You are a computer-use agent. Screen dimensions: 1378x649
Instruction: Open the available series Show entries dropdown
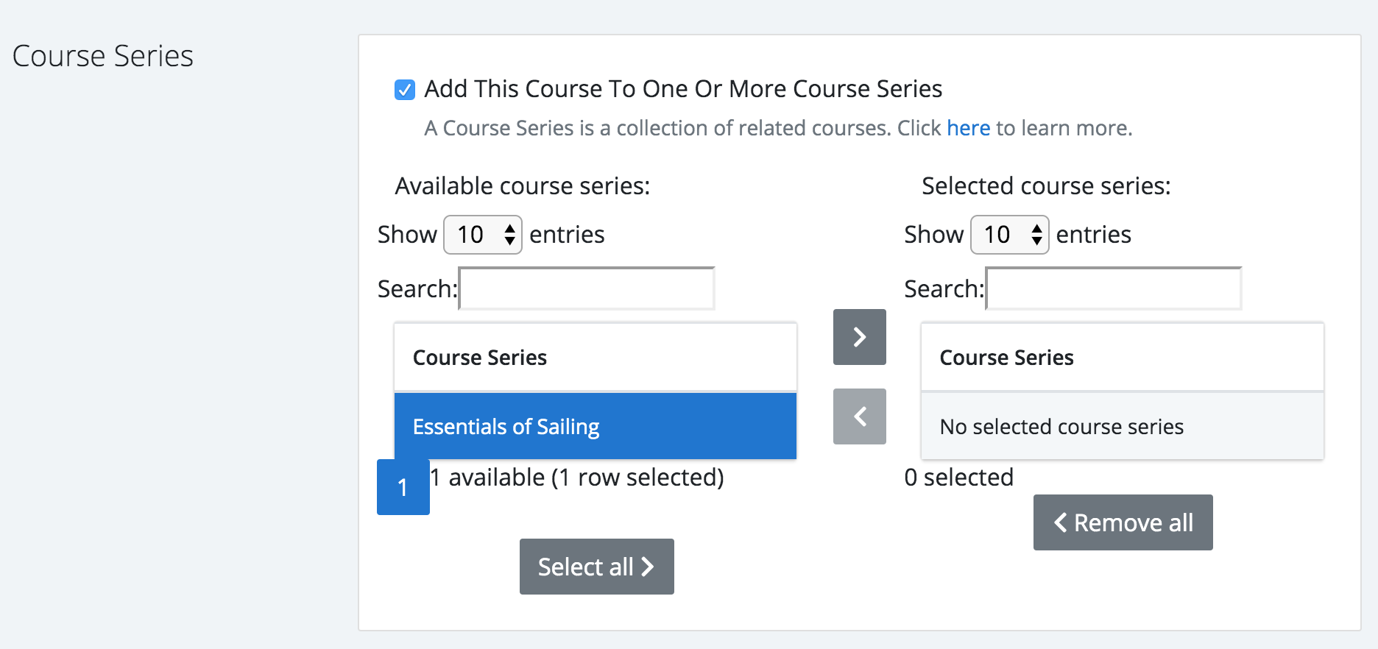(x=483, y=235)
